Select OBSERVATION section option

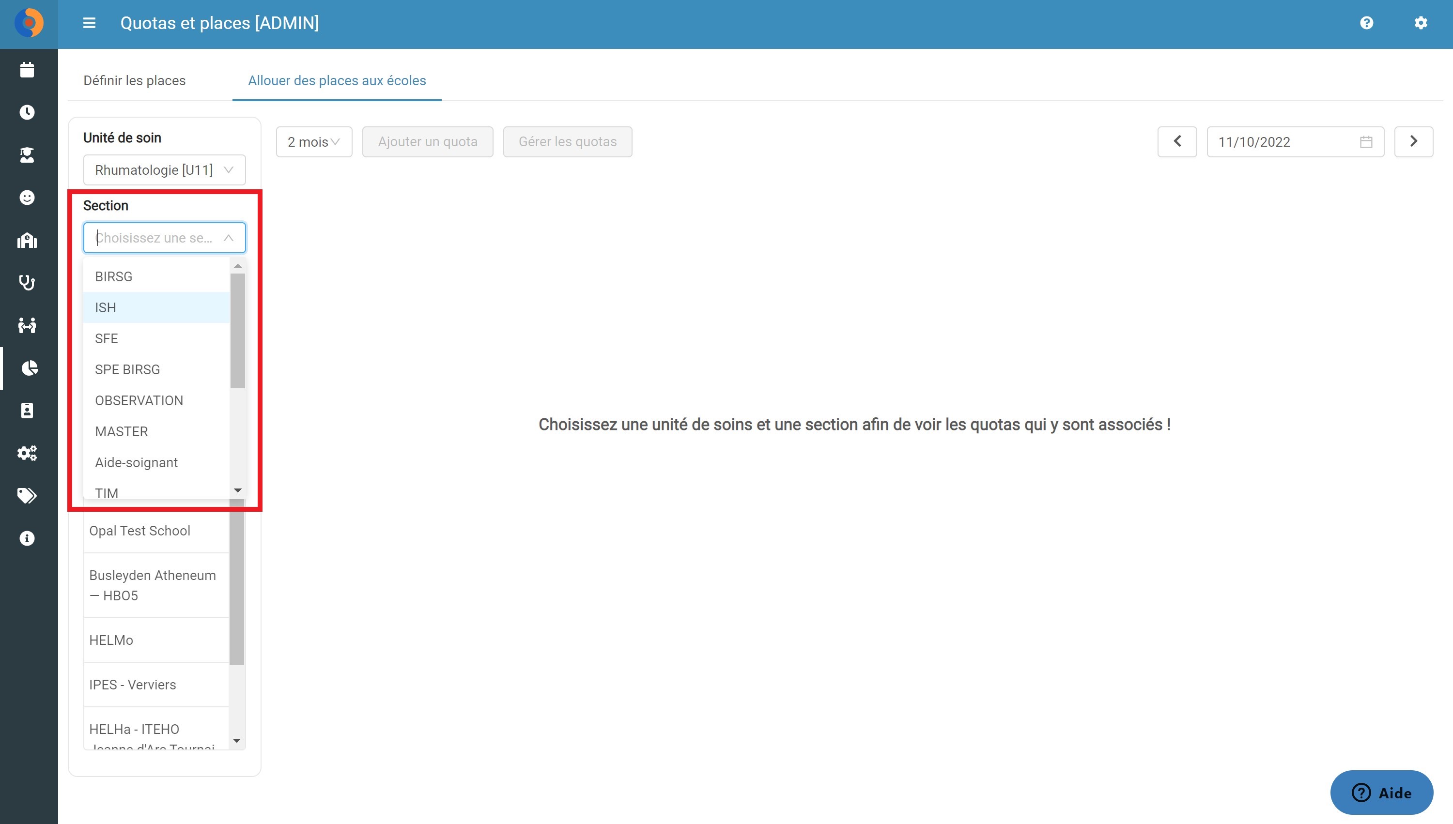156,401
